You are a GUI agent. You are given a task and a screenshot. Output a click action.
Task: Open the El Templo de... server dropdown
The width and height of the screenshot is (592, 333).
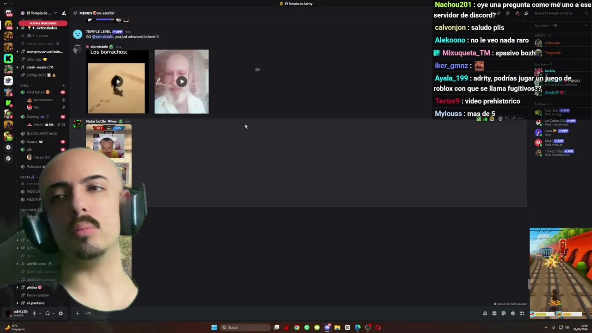point(39,13)
